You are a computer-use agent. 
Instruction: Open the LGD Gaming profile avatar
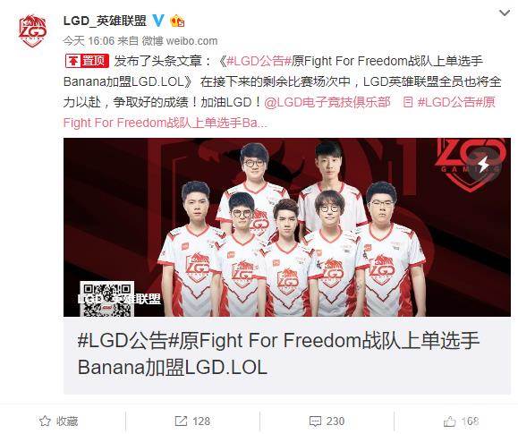pyautogui.click(x=32, y=30)
